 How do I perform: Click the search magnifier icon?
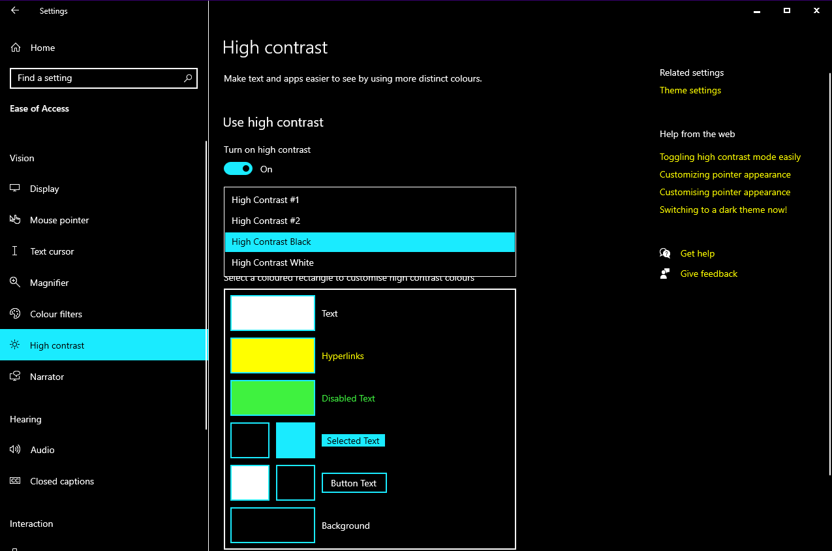coord(188,78)
